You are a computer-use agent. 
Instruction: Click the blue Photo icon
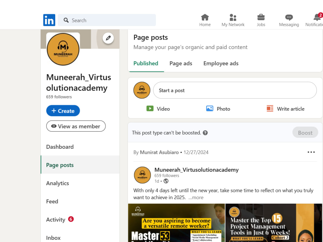pos(210,108)
